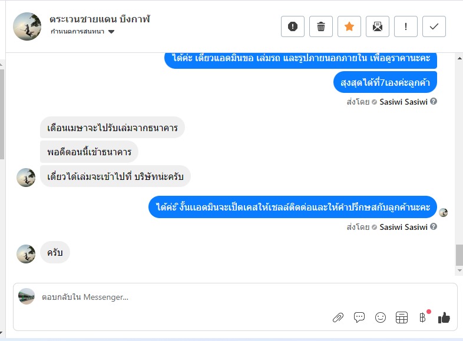
Task: Mark conversation as spam with octagon icon
Action: click(293, 26)
